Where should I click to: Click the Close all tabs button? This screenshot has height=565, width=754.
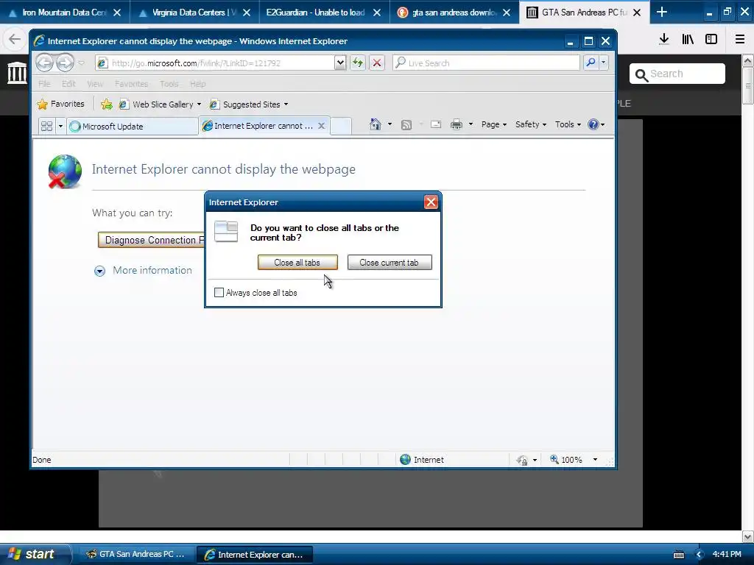(x=297, y=263)
